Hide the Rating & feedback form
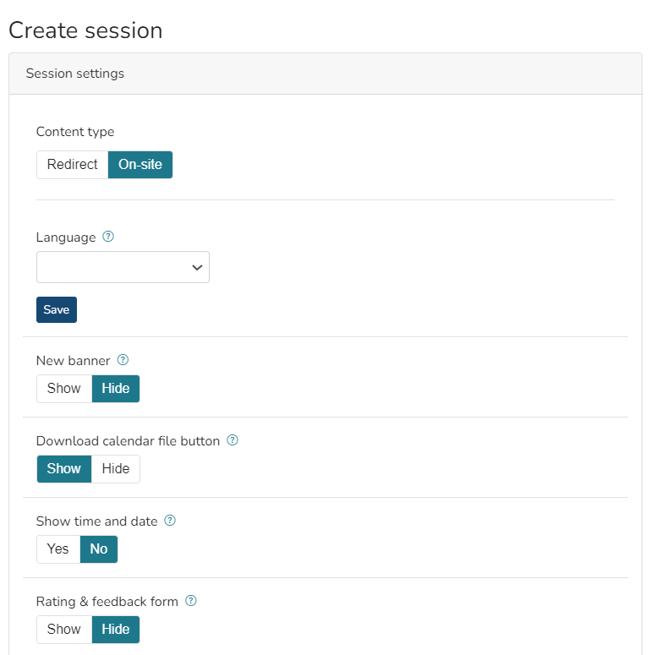The image size is (651, 655). click(116, 630)
